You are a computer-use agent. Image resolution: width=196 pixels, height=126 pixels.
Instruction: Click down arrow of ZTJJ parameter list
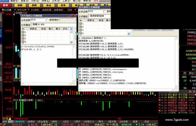[x=129, y=34]
